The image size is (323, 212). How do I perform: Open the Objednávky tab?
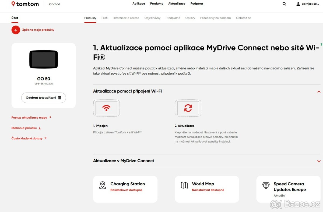point(152,18)
